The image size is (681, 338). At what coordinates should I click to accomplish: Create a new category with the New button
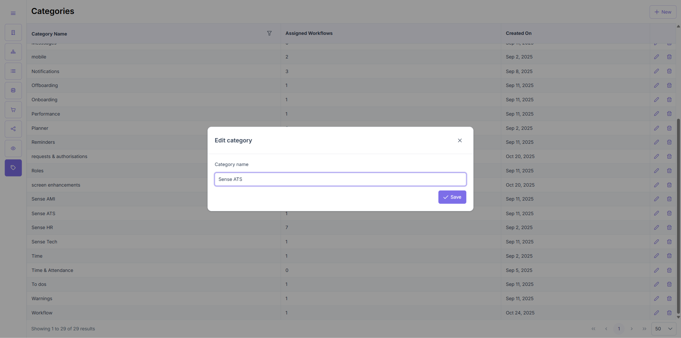tap(663, 12)
